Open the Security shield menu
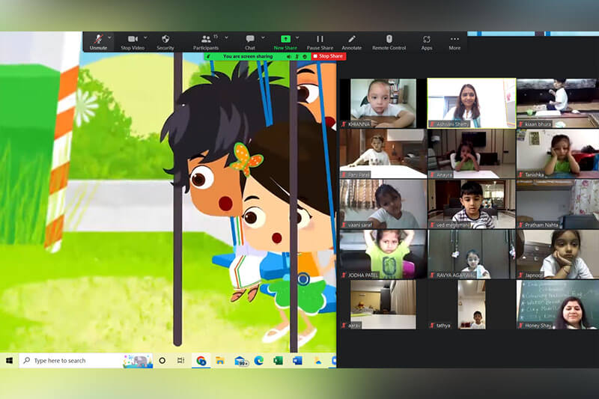The width and height of the screenshot is (599, 399). click(x=165, y=42)
